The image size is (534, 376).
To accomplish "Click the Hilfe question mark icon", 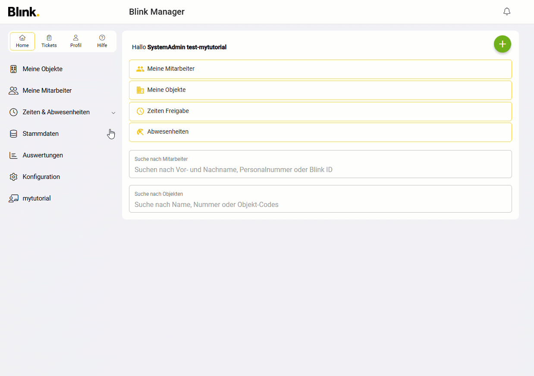I will [x=102, y=38].
